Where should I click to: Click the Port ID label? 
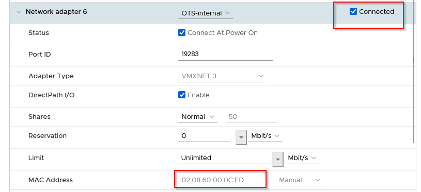coord(40,54)
